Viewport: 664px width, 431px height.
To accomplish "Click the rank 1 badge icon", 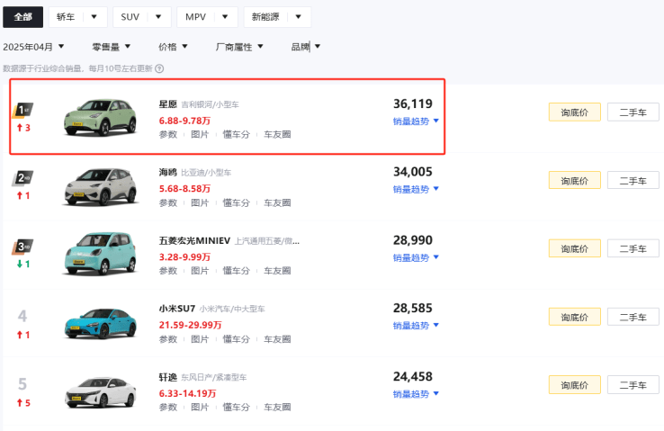I will (x=23, y=111).
